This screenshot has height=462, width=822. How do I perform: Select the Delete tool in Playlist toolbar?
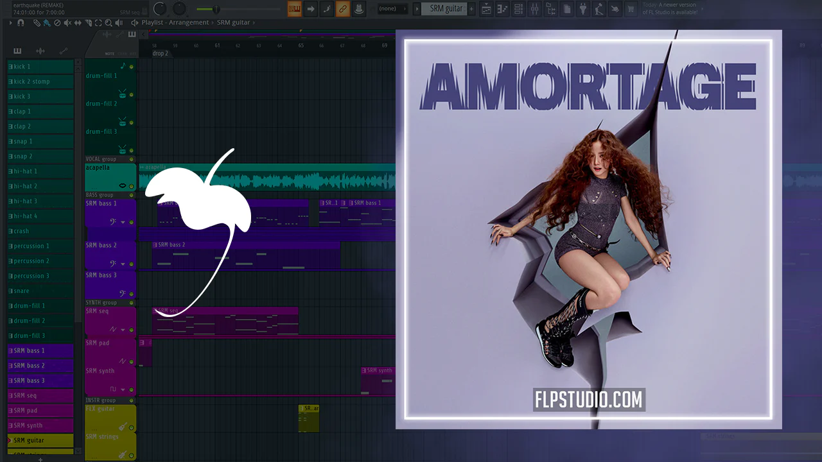tap(57, 22)
